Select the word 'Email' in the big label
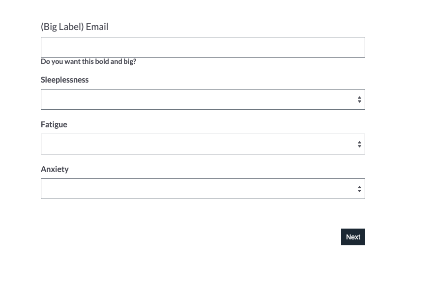Image resolution: width=435 pixels, height=292 pixels. pyautogui.click(x=97, y=27)
